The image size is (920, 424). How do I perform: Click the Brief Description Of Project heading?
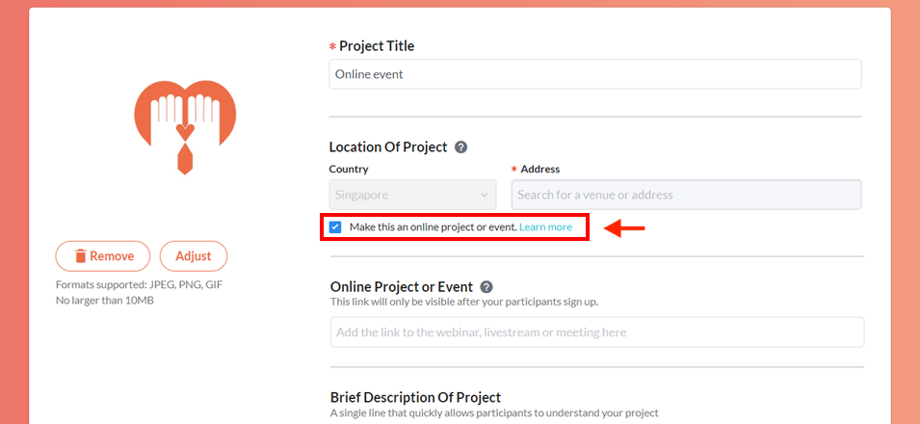tap(415, 398)
